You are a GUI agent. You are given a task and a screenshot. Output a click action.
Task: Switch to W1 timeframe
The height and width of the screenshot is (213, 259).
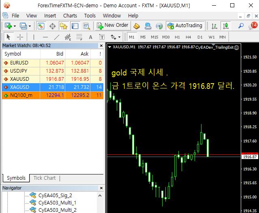pos(212,37)
